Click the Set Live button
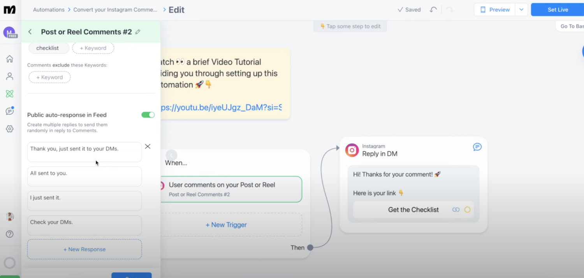Screen dimensions: 584x278 [558, 9]
